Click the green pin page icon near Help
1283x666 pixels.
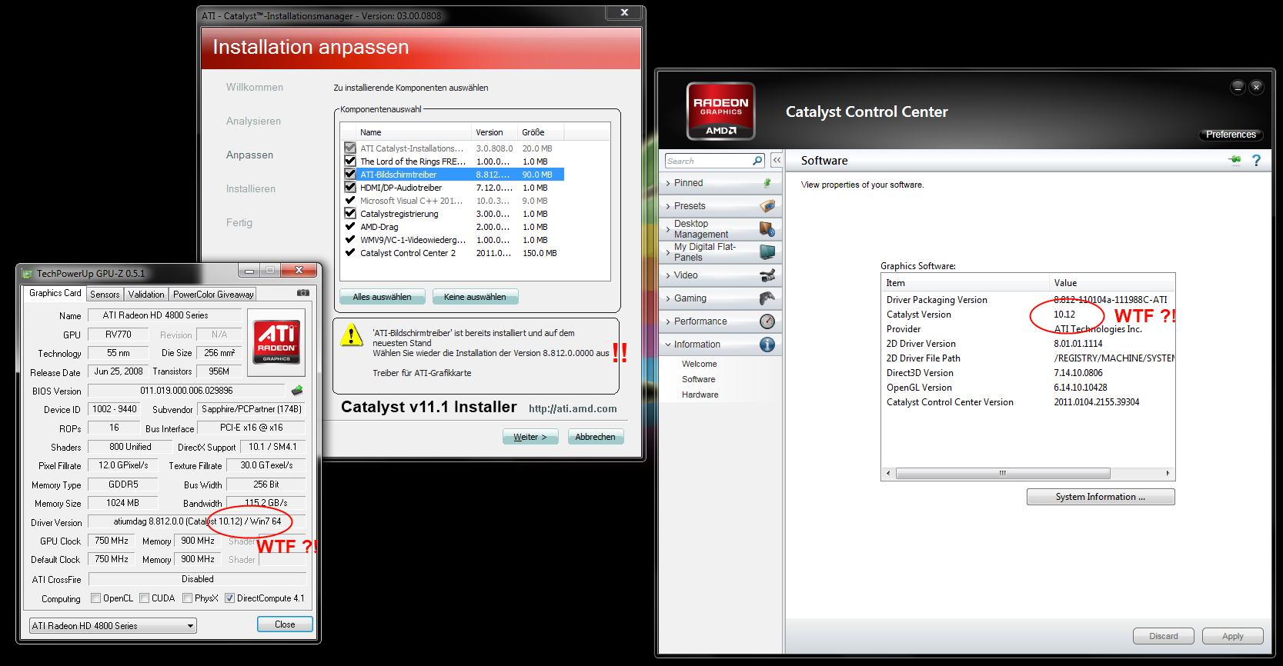[x=1235, y=160]
